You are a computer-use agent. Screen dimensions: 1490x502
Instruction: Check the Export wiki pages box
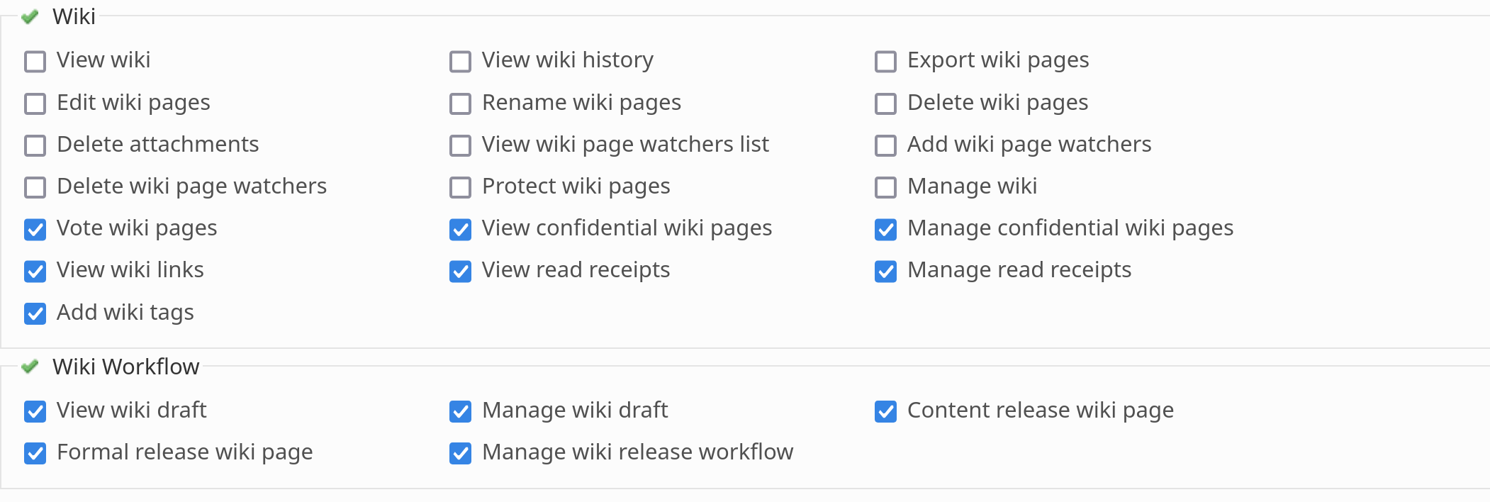coord(885,62)
